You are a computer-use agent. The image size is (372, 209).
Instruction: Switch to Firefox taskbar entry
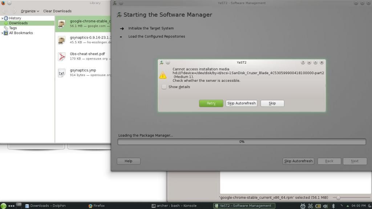[x=97, y=206]
